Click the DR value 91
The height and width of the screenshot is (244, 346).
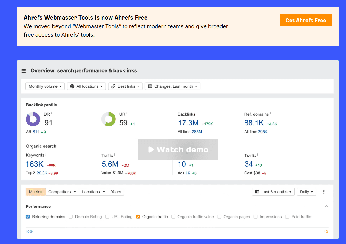48,123
